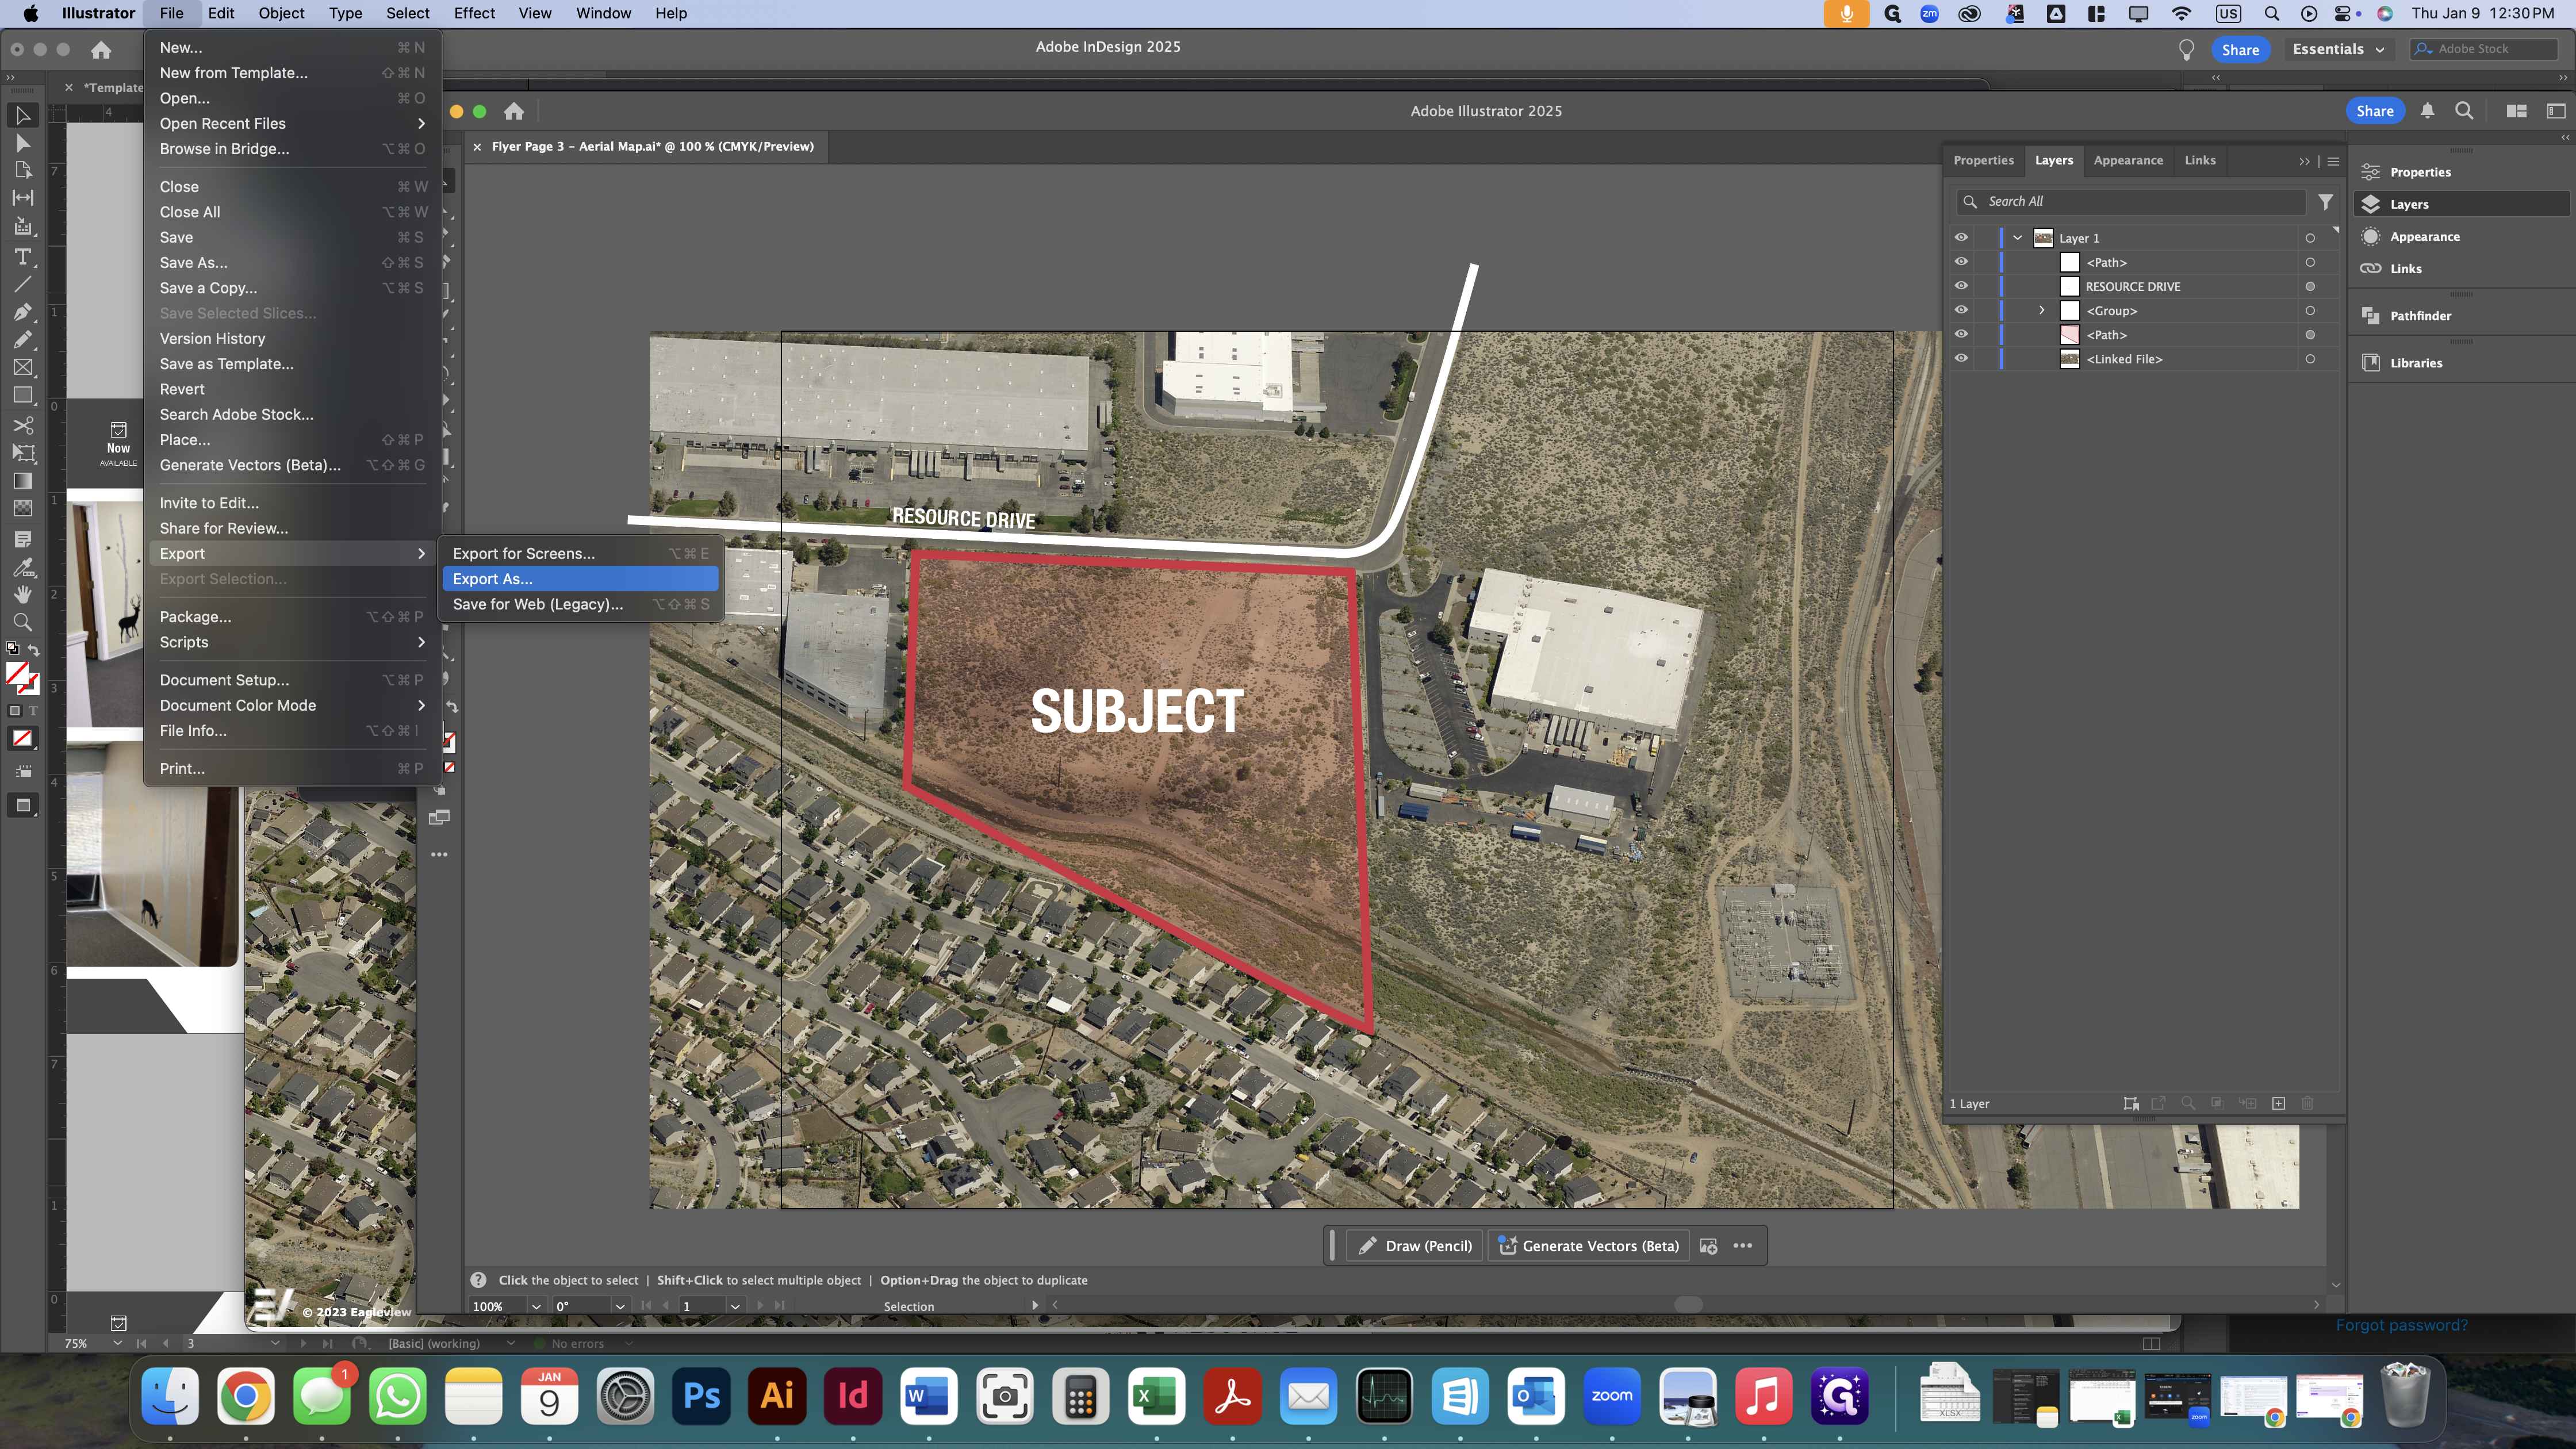
Task: Select the Eyedropper tool in the InDesign toolbar
Action: [23, 567]
